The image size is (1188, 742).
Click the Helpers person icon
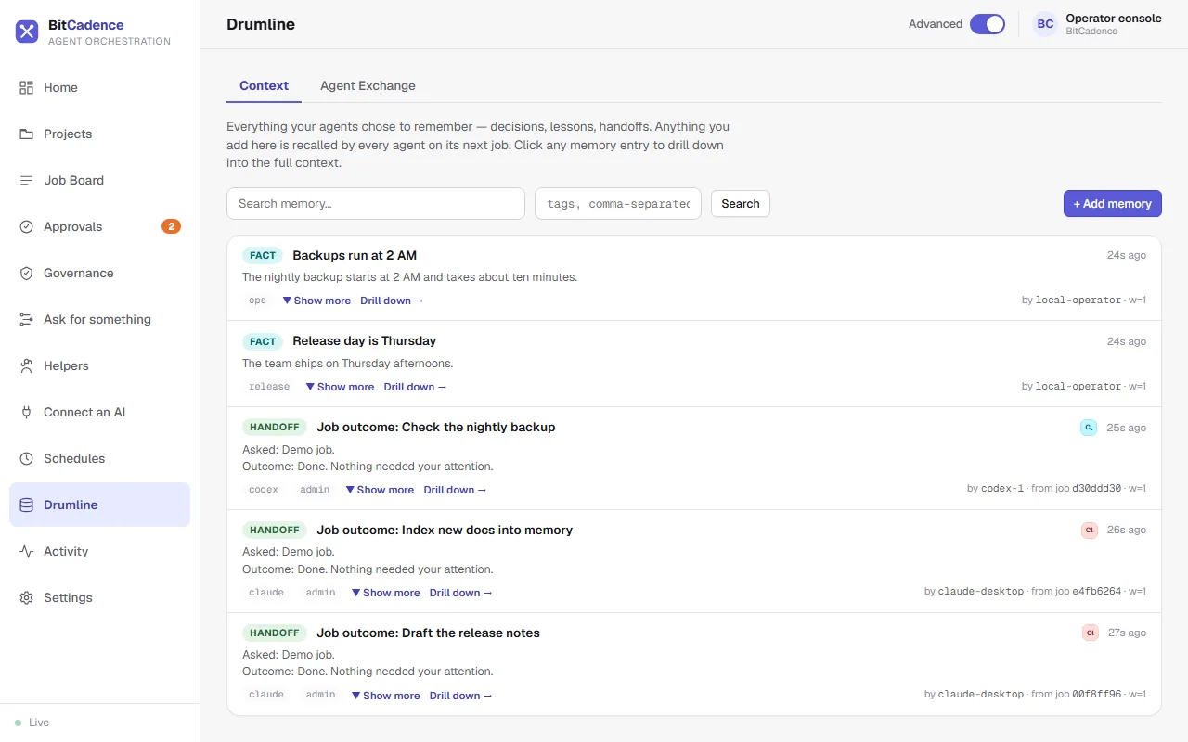pos(26,365)
